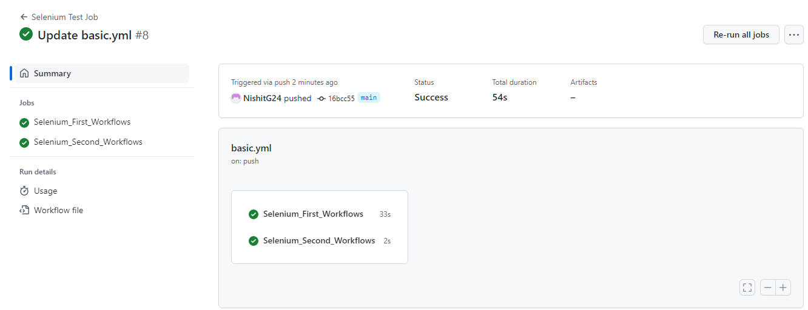Click the Usage stopwatch icon
808x310 pixels.
(x=24, y=191)
